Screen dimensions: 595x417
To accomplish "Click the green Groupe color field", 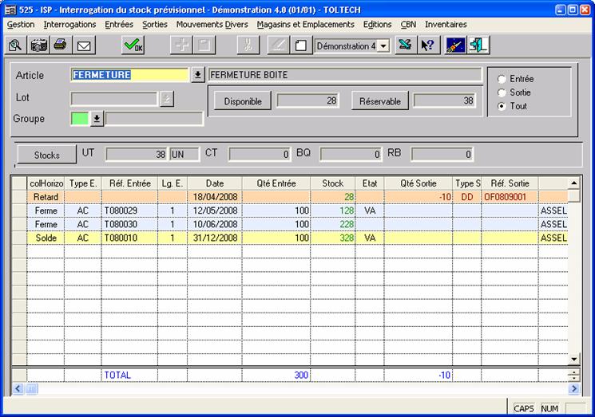I will click(x=80, y=119).
